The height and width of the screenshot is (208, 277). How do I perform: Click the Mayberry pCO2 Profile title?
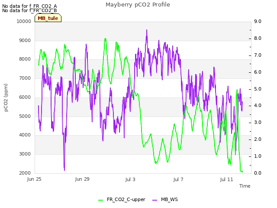[x=138, y=5]
